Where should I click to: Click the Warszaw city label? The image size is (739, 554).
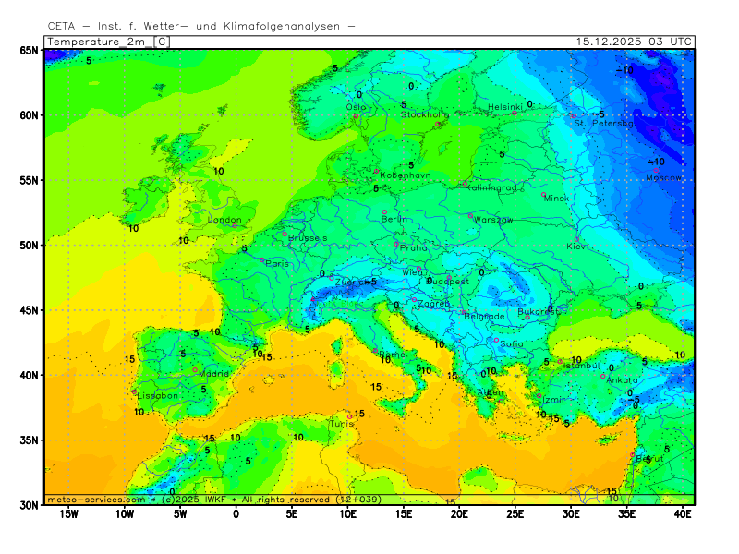(493, 220)
